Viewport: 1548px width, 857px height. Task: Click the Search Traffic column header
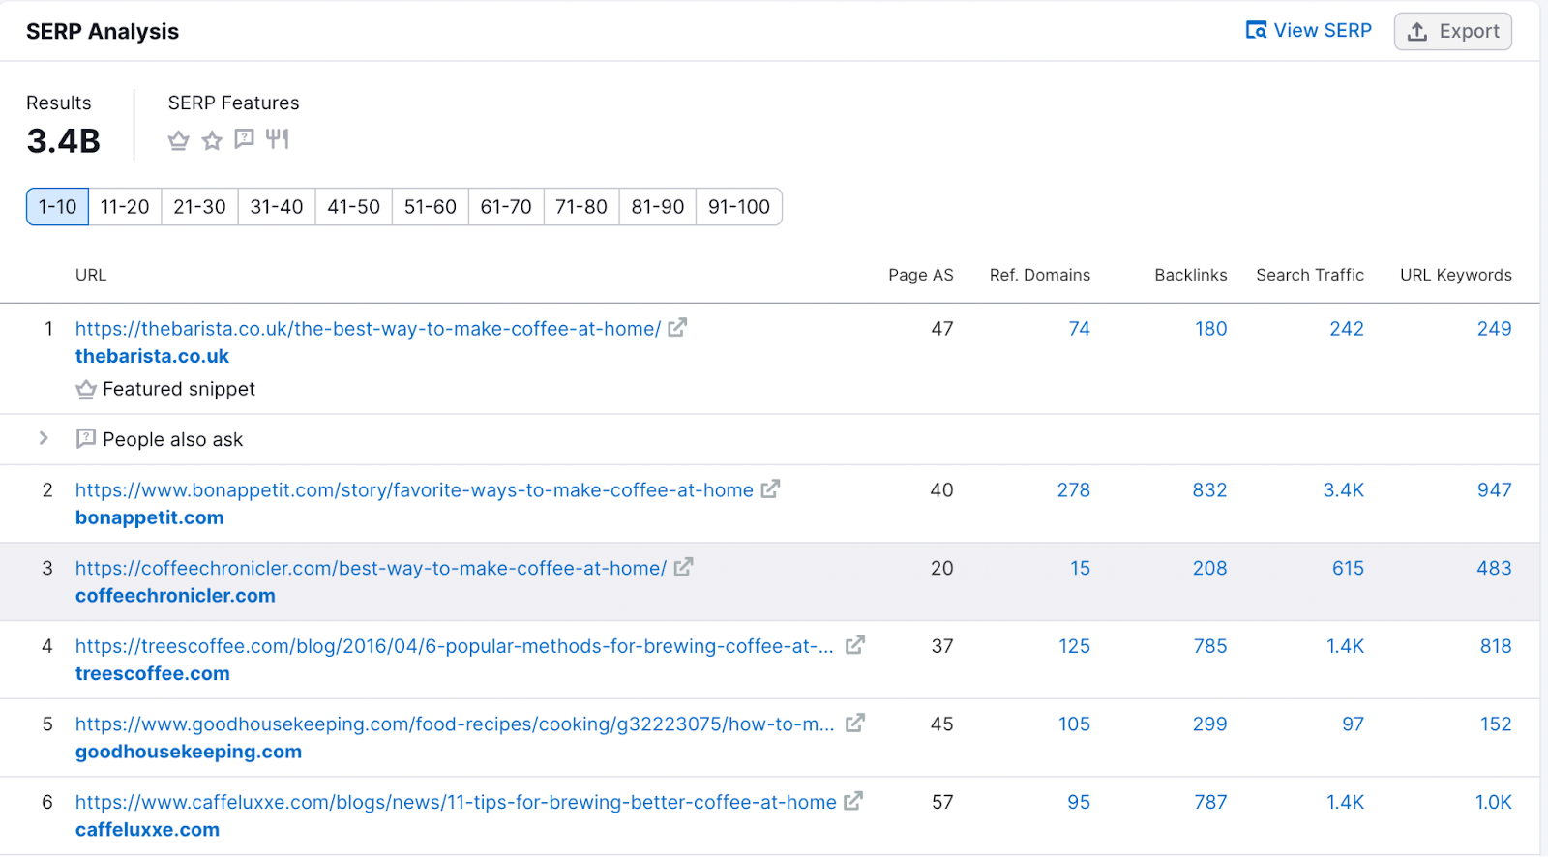(x=1310, y=275)
